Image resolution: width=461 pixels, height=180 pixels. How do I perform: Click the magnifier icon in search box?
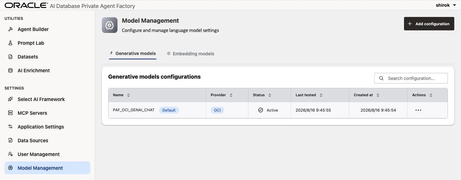[x=381, y=78]
